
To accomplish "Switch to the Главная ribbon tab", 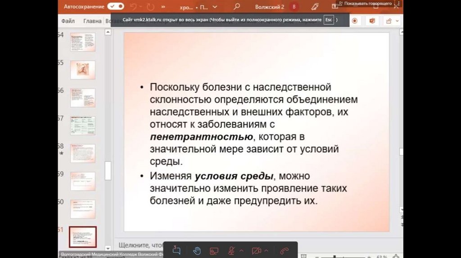I will pos(92,21).
